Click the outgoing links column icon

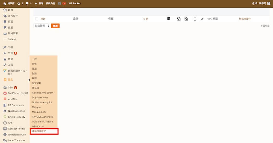click(x=179, y=19)
